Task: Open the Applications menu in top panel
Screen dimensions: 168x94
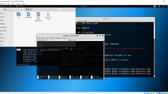Action: click(x=3, y=6)
